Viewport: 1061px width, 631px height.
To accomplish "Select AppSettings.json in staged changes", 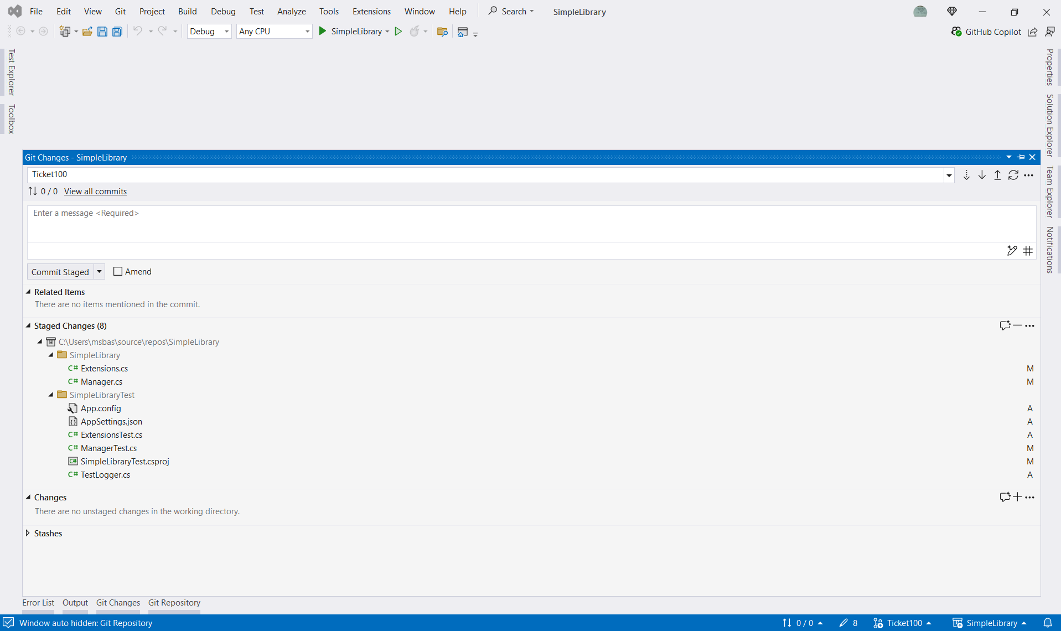I will click(x=111, y=421).
